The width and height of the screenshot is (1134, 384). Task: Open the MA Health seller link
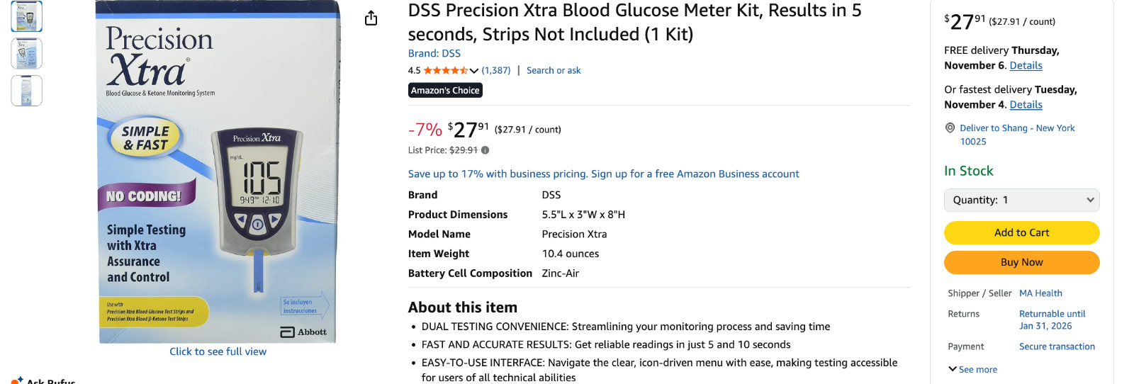pyautogui.click(x=1040, y=293)
